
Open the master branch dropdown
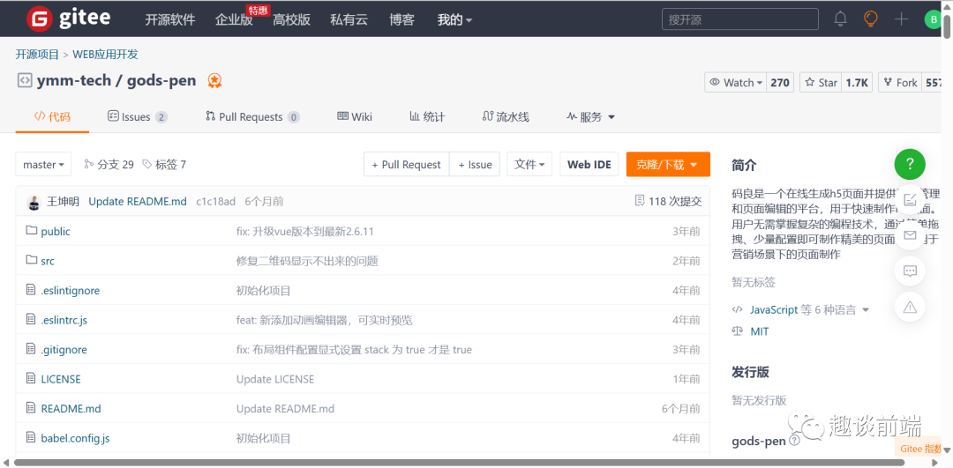point(44,165)
